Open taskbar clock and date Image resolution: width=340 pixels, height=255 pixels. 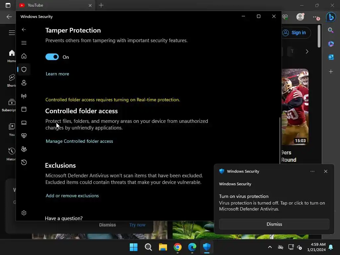(316, 247)
